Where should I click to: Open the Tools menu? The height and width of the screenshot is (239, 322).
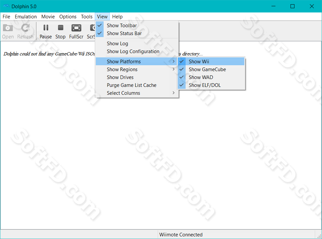pyautogui.click(x=87, y=17)
